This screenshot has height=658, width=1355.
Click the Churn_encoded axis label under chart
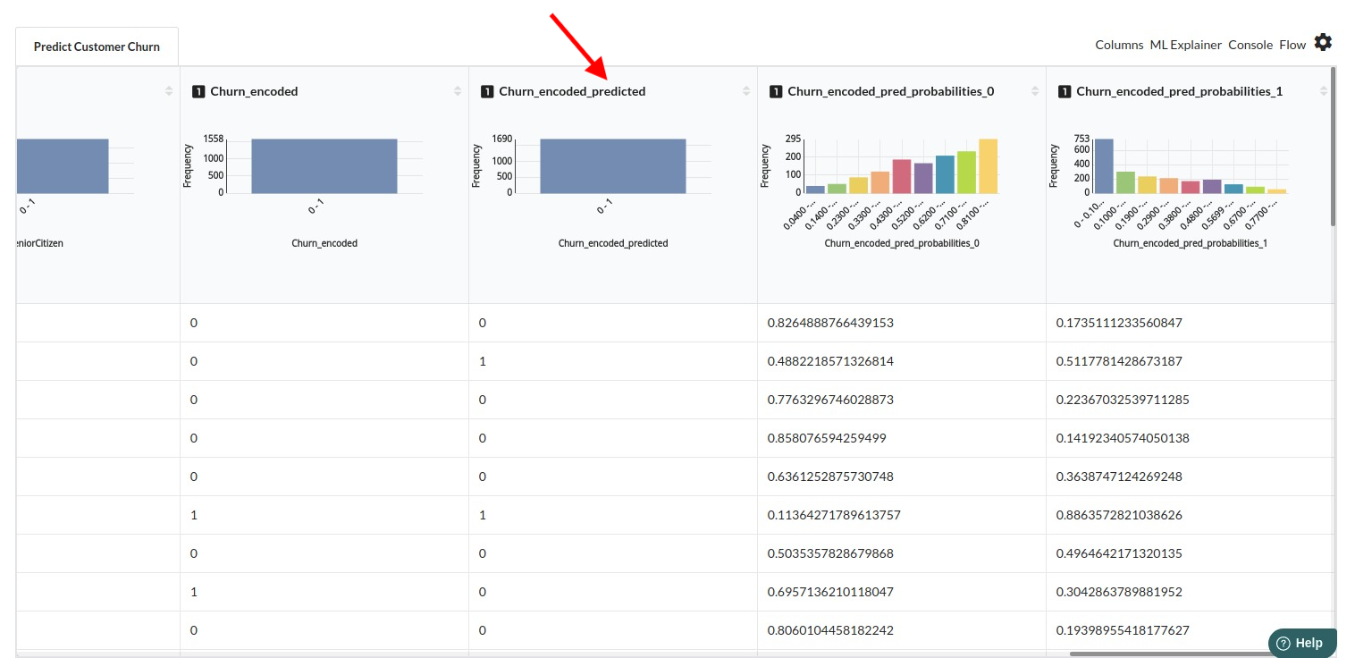point(324,243)
